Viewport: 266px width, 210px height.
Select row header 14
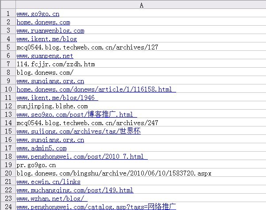pos(8,122)
